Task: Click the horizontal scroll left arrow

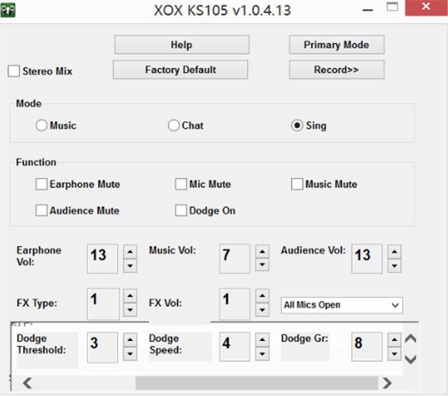Action: click(27, 383)
